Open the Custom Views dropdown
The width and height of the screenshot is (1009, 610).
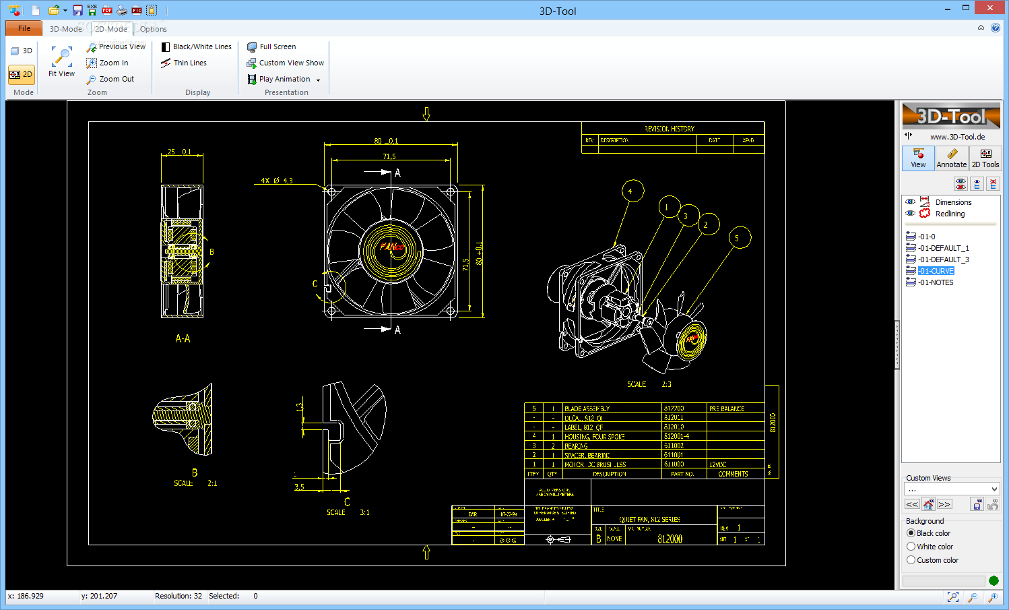994,489
